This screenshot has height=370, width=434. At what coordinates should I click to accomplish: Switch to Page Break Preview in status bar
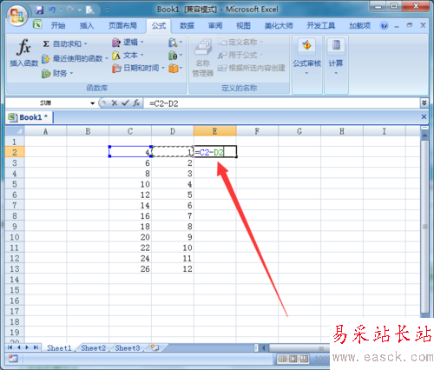tap(304, 359)
